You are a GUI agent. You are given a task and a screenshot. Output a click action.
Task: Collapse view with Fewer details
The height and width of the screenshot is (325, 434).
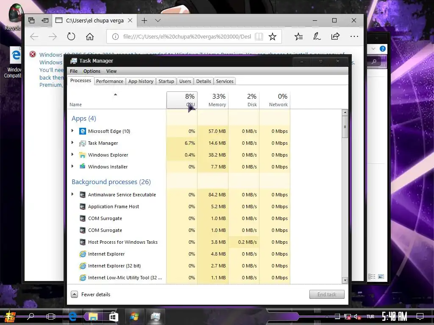[x=91, y=295]
